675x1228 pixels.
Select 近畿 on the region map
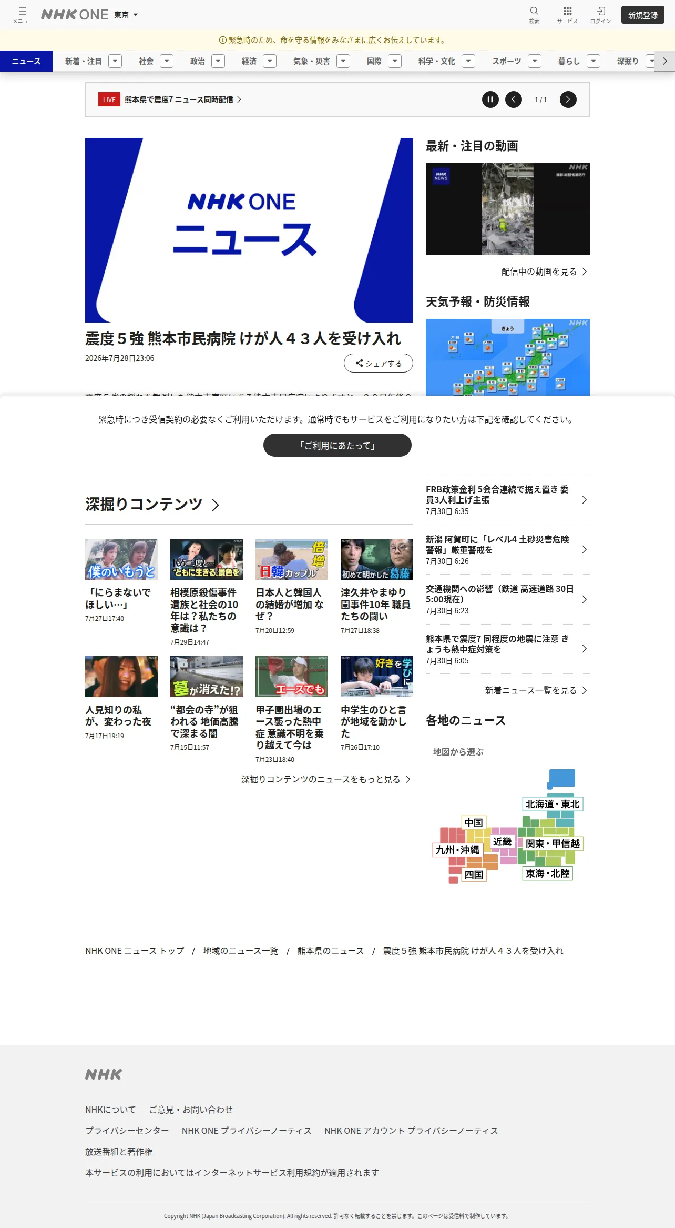(502, 842)
